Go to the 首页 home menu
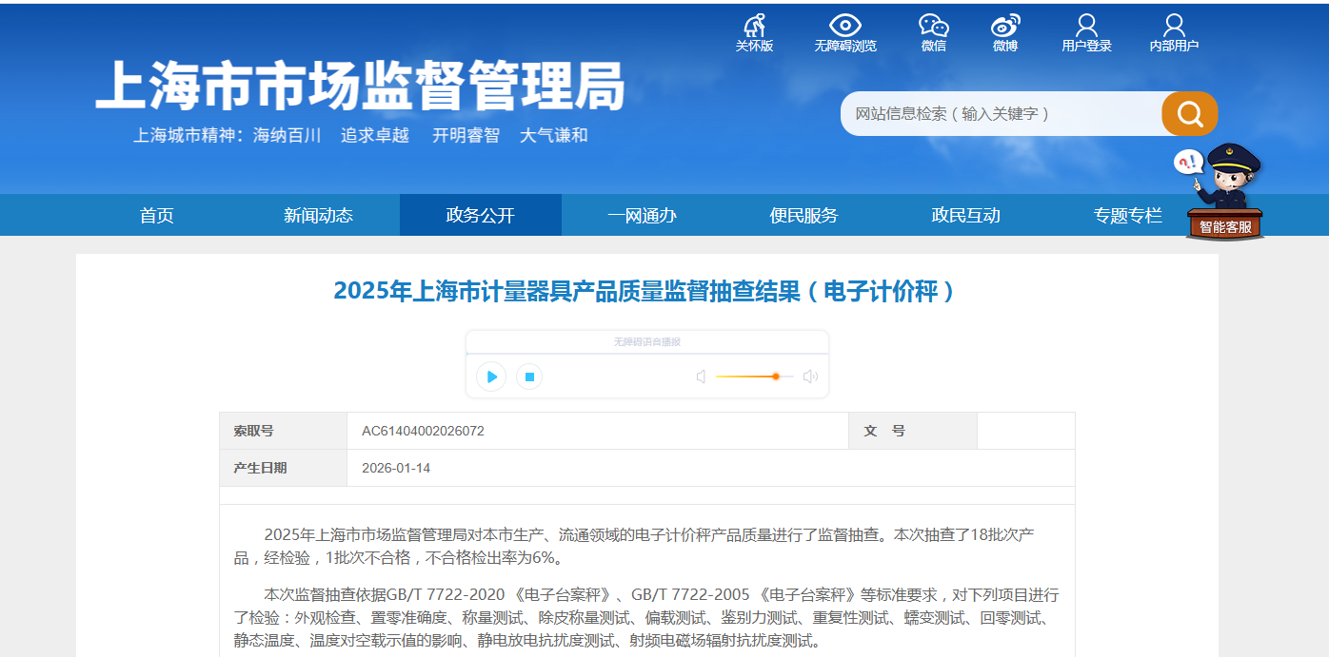The image size is (1329, 657). (x=157, y=216)
